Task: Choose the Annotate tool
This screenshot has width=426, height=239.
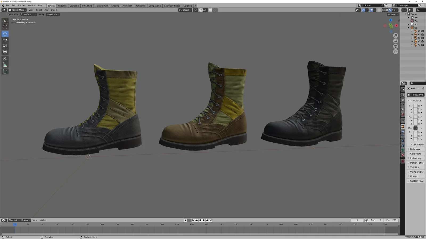Action: click(x=5, y=58)
